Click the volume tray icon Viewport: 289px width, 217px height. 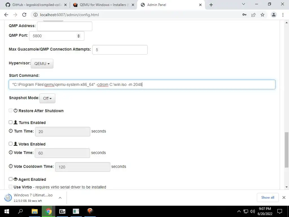point(253,211)
